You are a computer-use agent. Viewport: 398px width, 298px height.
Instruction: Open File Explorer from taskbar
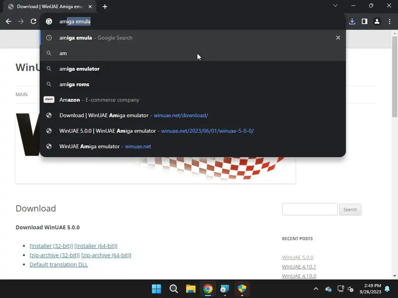190,289
